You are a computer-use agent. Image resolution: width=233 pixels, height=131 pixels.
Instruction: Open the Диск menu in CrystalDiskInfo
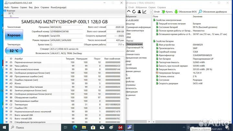pos(36,7)
